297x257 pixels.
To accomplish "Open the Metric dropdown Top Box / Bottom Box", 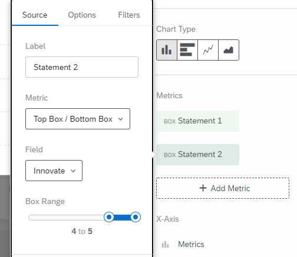I will pyautogui.click(x=78, y=119).
